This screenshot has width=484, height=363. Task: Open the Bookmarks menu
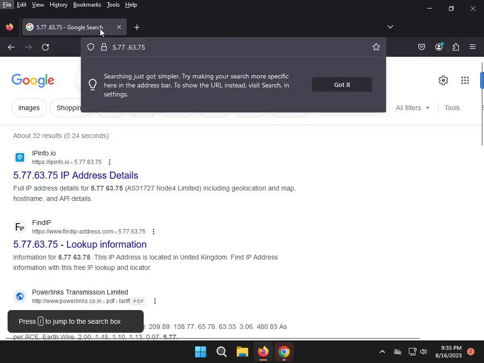87,5
